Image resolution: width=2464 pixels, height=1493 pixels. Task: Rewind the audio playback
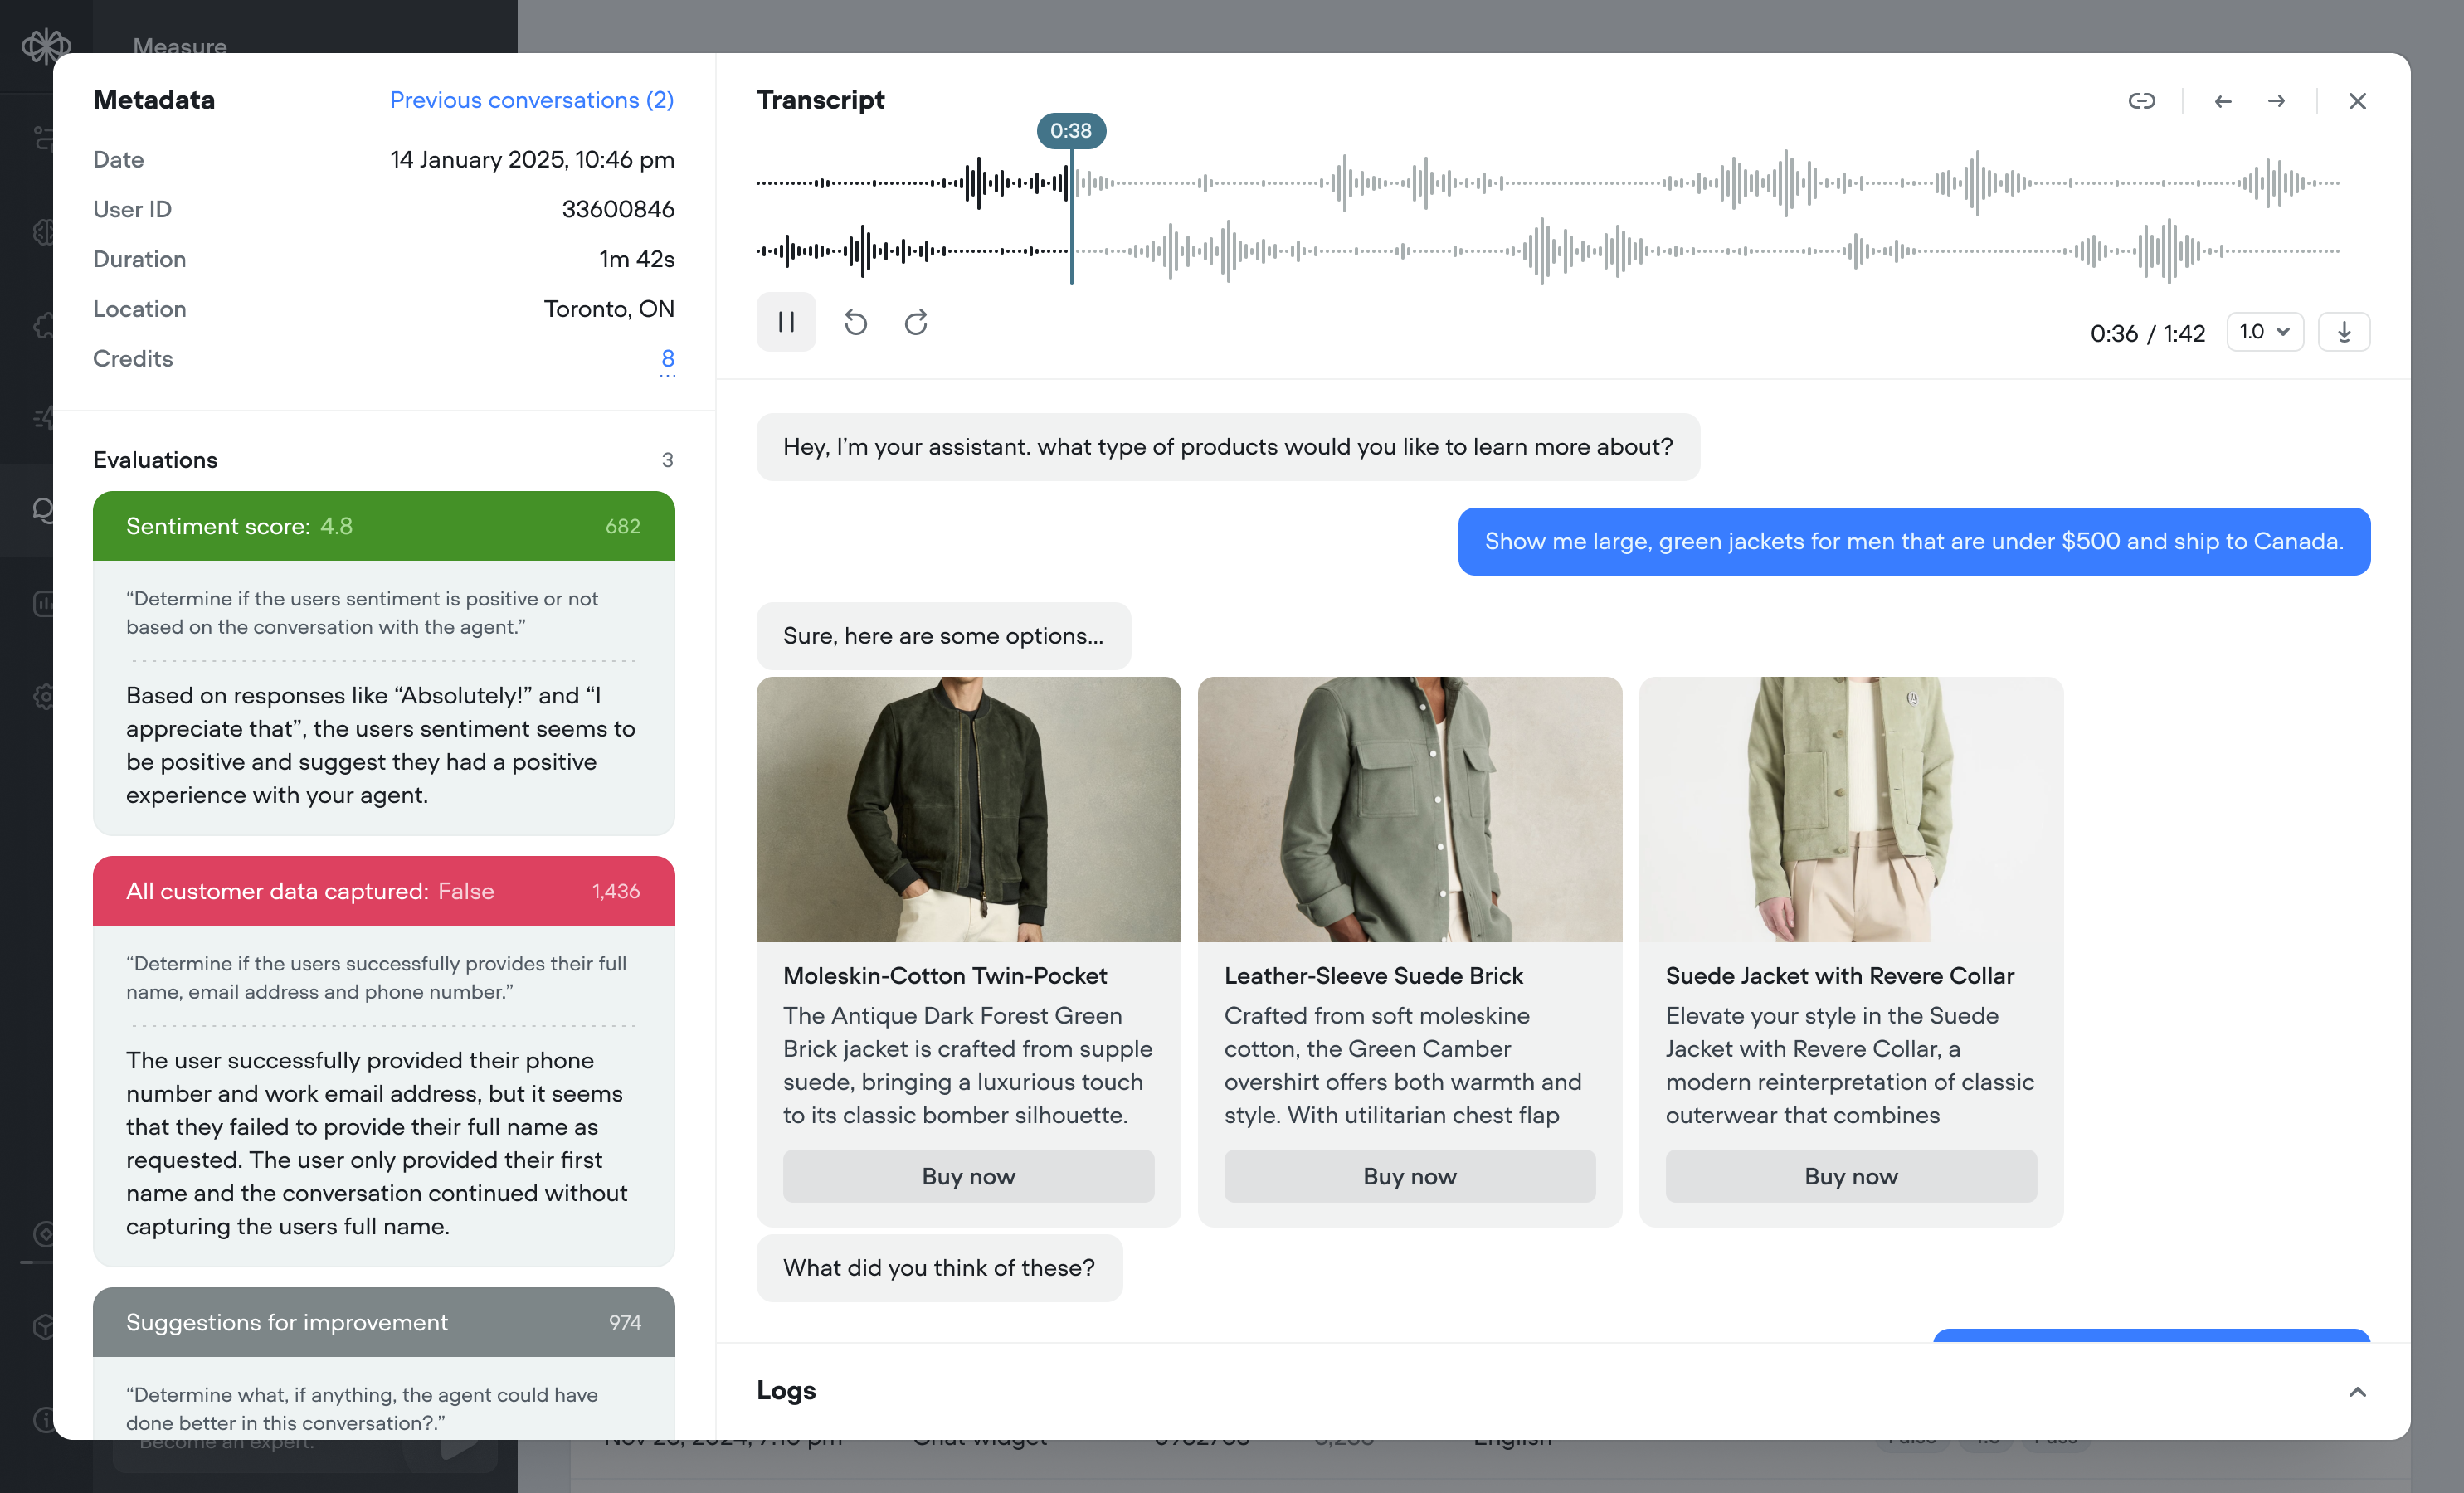click(855, 322)
